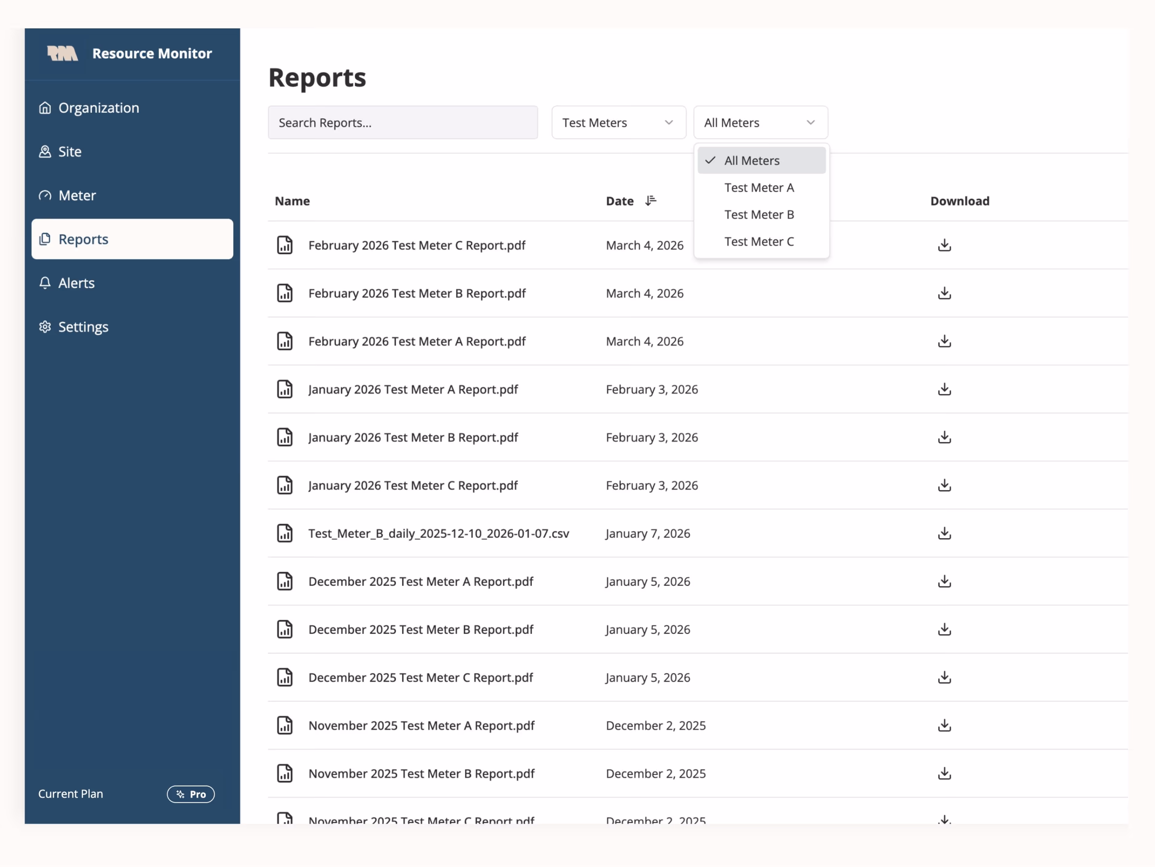Select Test Meter B in the meter list
The image size is (1155, 867).
click(759, 214)
